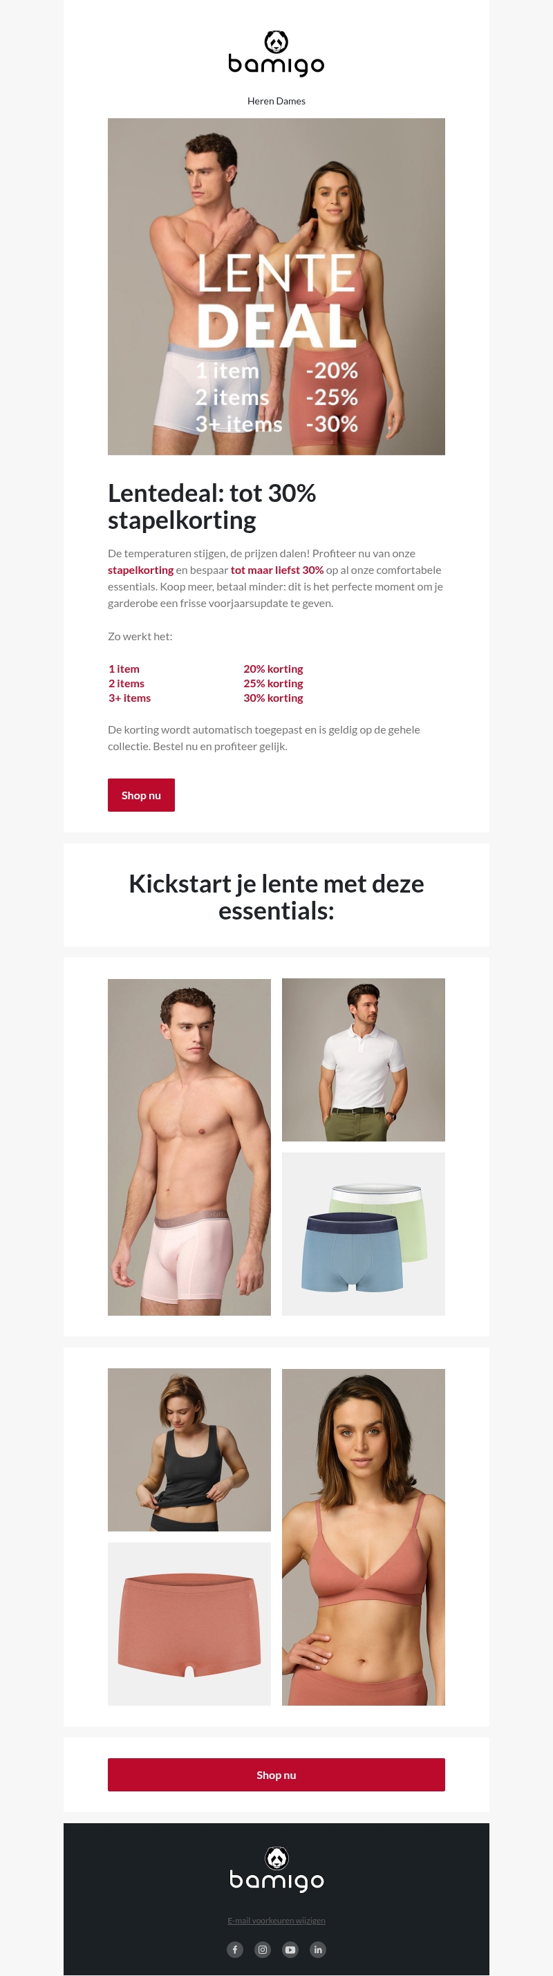553x1976 pixels.
Task: Open the Heren menu link
Action: pos(261,100)
